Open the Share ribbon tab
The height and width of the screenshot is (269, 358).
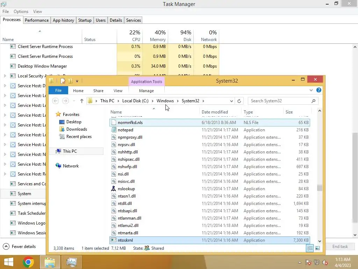pos(98,91)
